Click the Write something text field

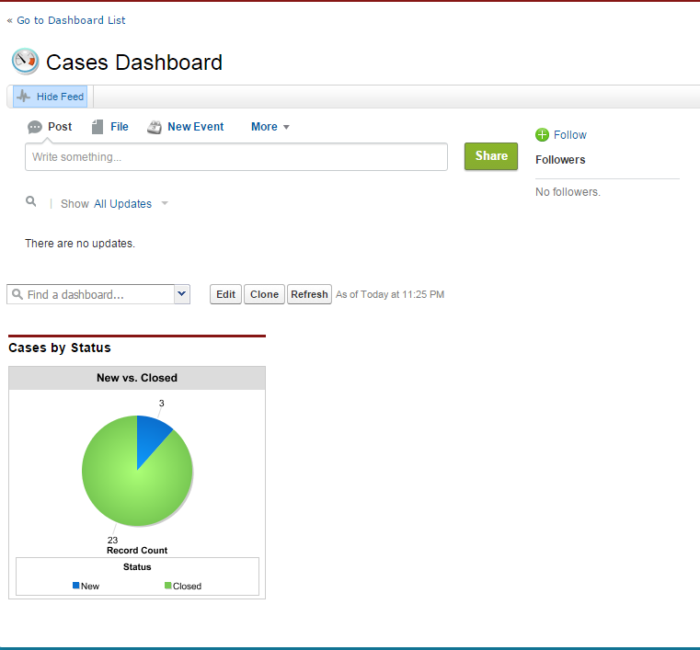pos(236,157)
